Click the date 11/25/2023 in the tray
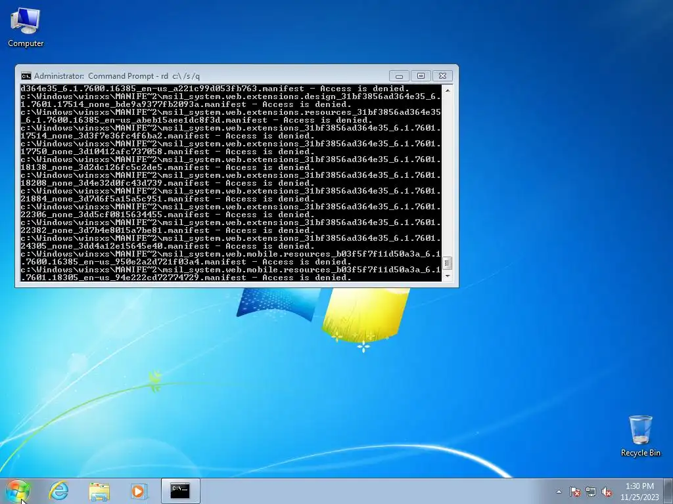 pos(639,497)
